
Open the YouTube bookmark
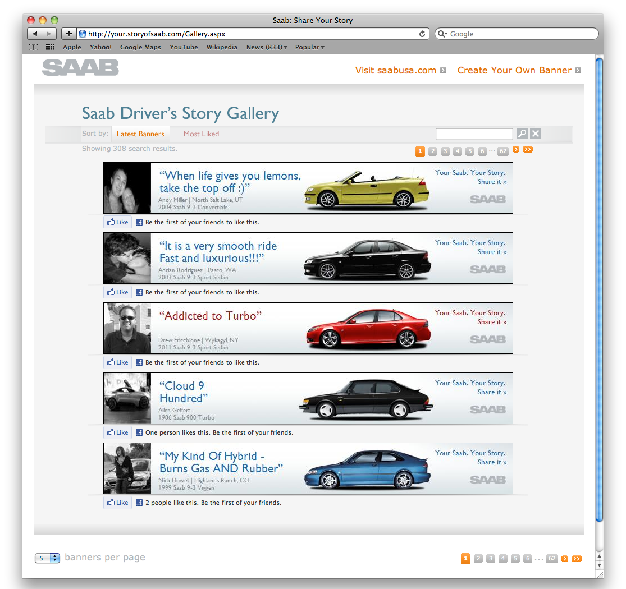(x=184, y=47)
